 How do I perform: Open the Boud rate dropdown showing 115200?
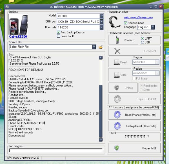pos(101,27)
